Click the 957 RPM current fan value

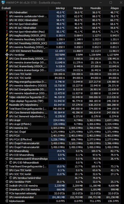click(x=60, y=55)
